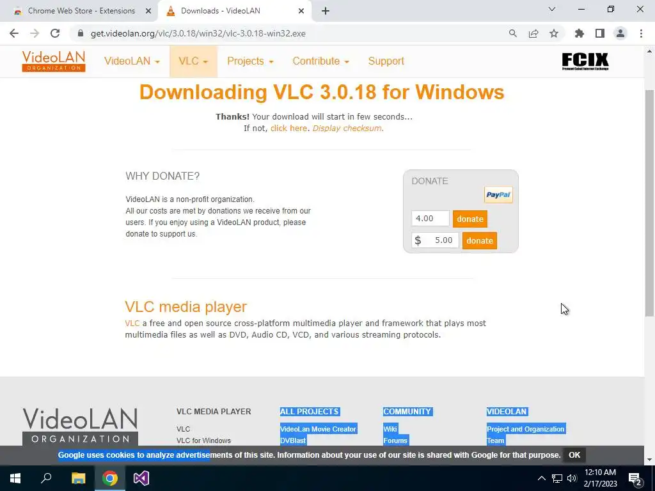Click the footer VideoLAN Organization logo

tap(80, 426)
